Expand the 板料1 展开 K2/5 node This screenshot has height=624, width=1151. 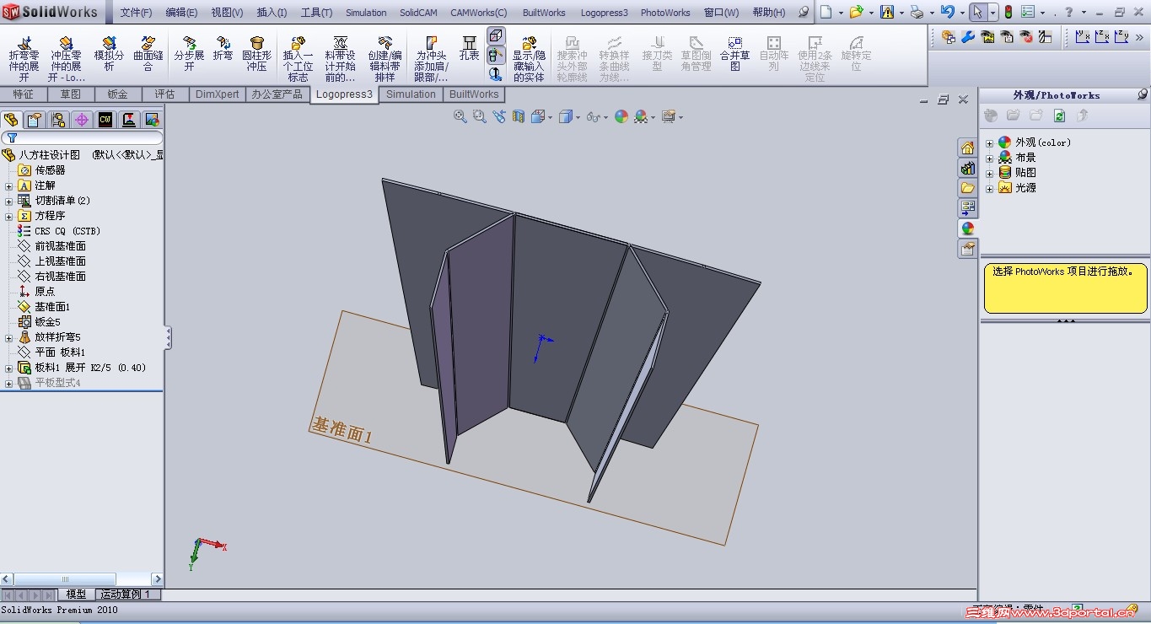9,368
